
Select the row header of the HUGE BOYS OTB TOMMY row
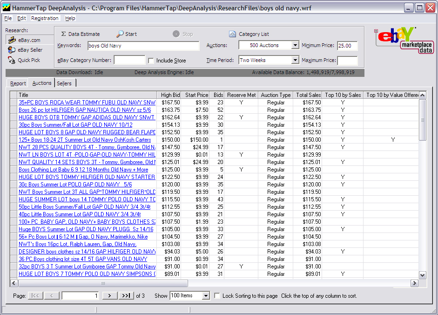13,117
